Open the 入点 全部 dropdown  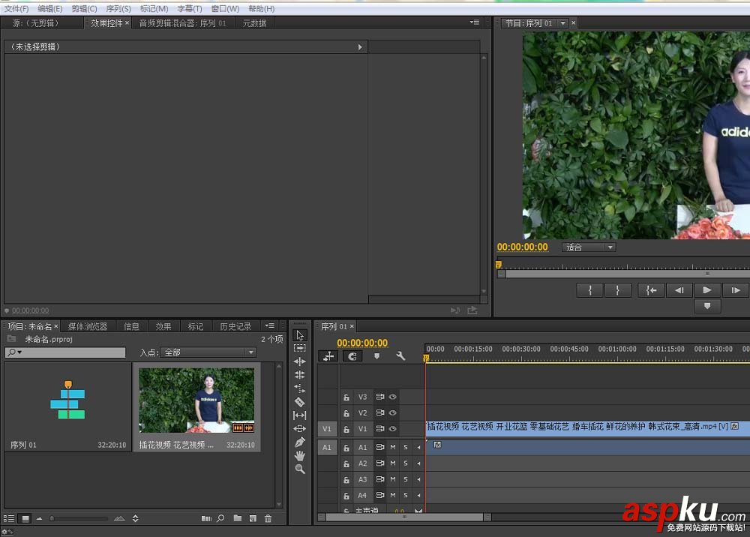tap(208, 352)
